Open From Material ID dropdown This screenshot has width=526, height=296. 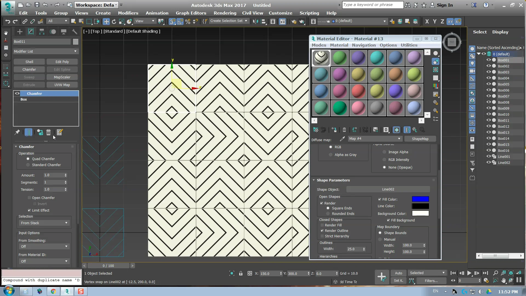click(x=44, y=261)
